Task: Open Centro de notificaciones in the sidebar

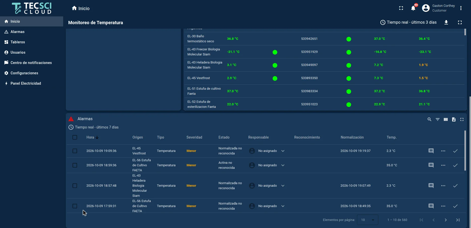Action: [x=32, y=63]
